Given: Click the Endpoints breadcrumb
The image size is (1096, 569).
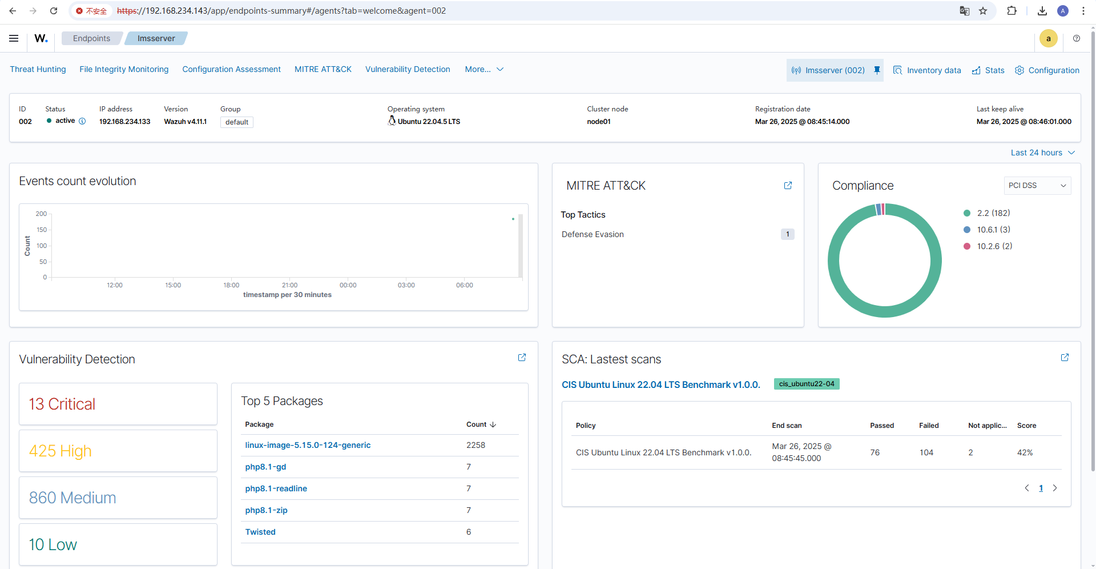Looking at the screenshot, I should pyautogui.click(x=91, y=38).
